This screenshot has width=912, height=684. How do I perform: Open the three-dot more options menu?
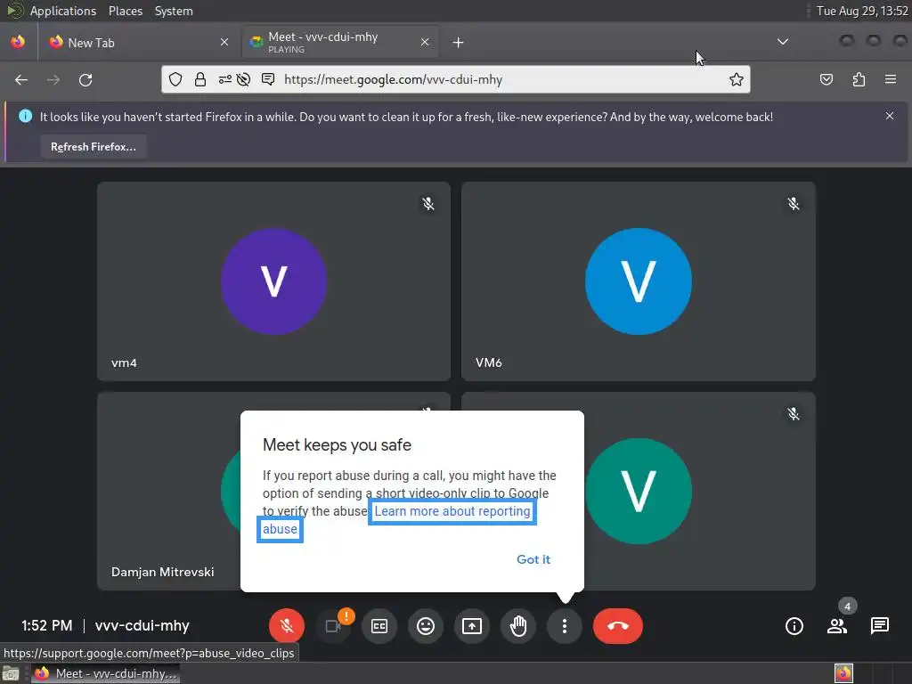coord(564,626)
